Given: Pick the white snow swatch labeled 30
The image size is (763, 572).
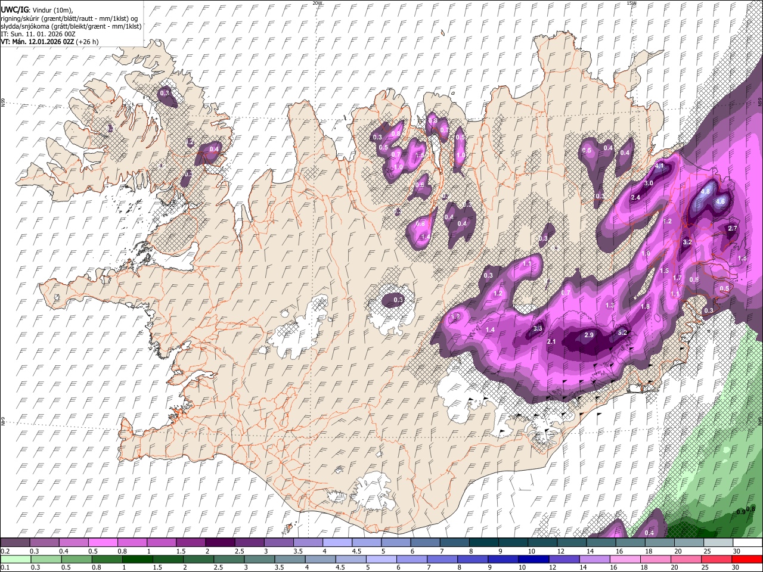Looking at the screenshot, I should pyautogui.click(x=747, y=543).
